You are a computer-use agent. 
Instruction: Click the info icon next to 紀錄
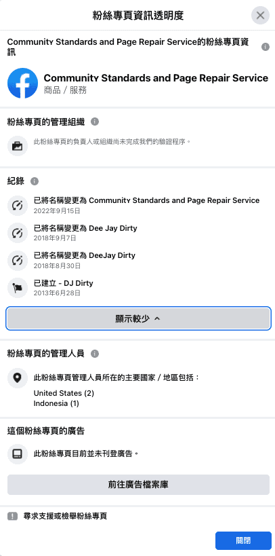(35, 181)
